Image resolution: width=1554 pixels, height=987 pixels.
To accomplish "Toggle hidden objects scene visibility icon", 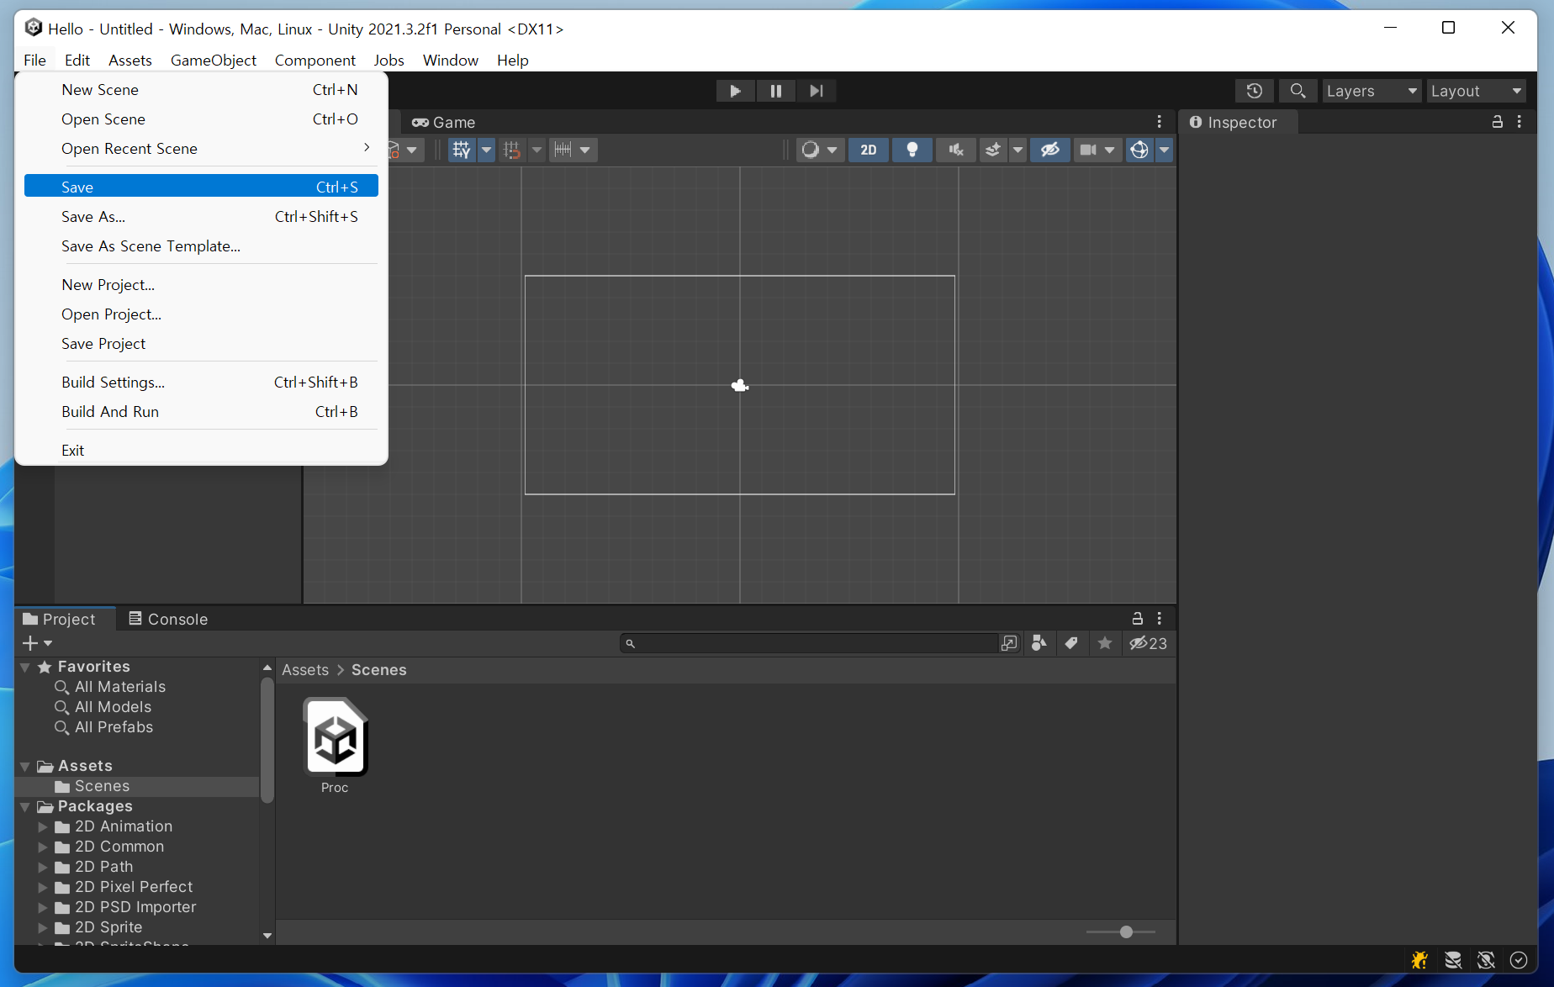I will click(x=1050, y=150).
